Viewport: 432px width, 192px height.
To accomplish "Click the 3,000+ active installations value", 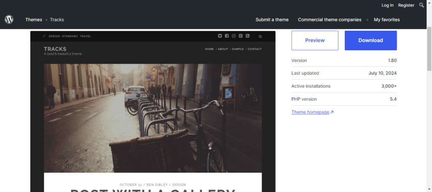I will [x=389, y=86].
